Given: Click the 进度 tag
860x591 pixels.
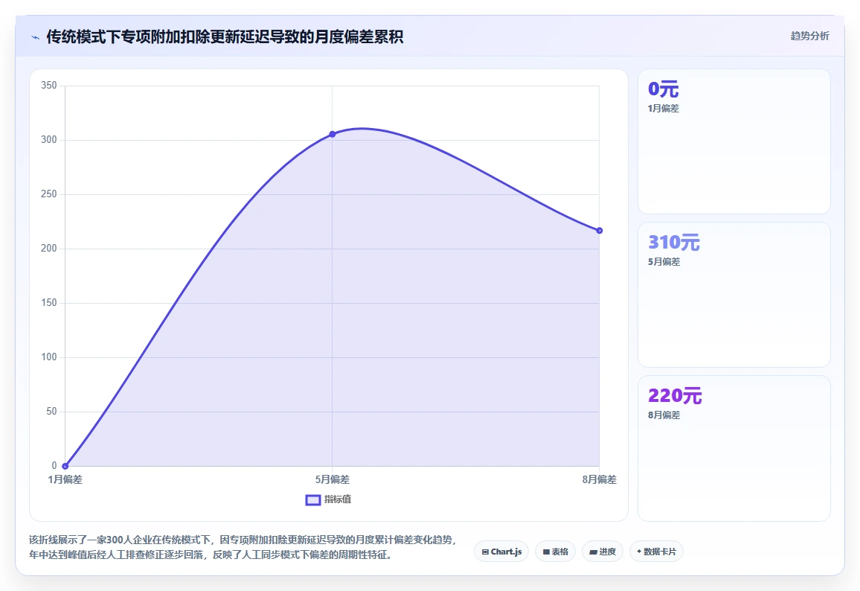Looking at the screenshot, I should (602, 552).
